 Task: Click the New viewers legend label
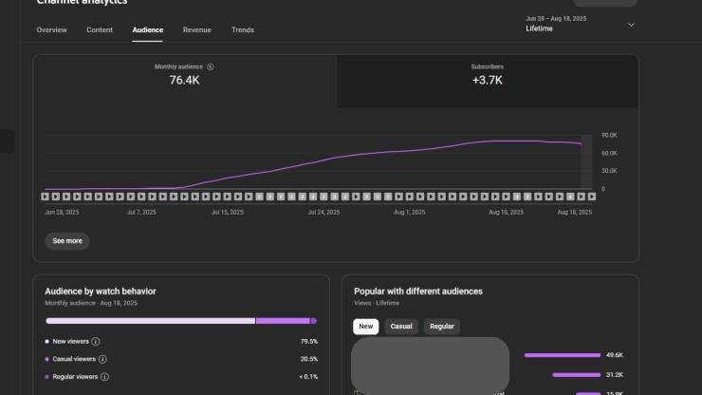coord(71,342)
